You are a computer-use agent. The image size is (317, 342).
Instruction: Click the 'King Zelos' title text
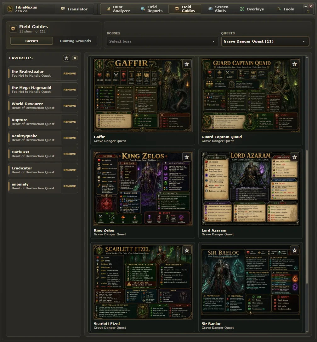[x=104, y=230]
